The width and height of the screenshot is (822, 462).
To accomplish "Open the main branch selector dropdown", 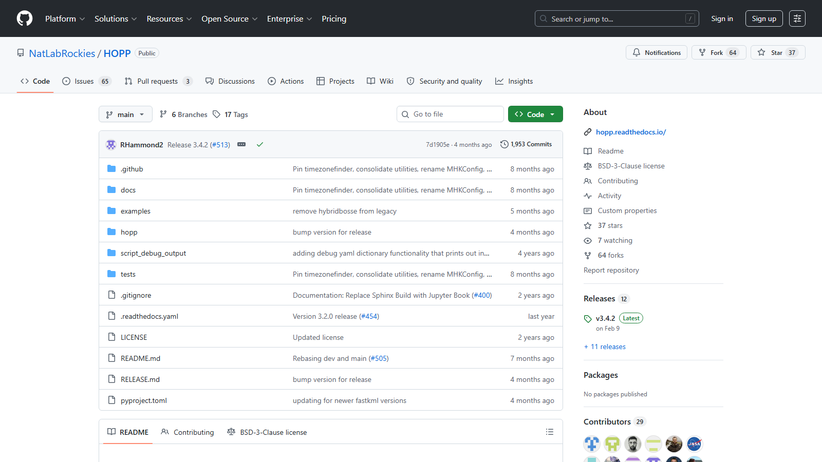I will (125, 114).
